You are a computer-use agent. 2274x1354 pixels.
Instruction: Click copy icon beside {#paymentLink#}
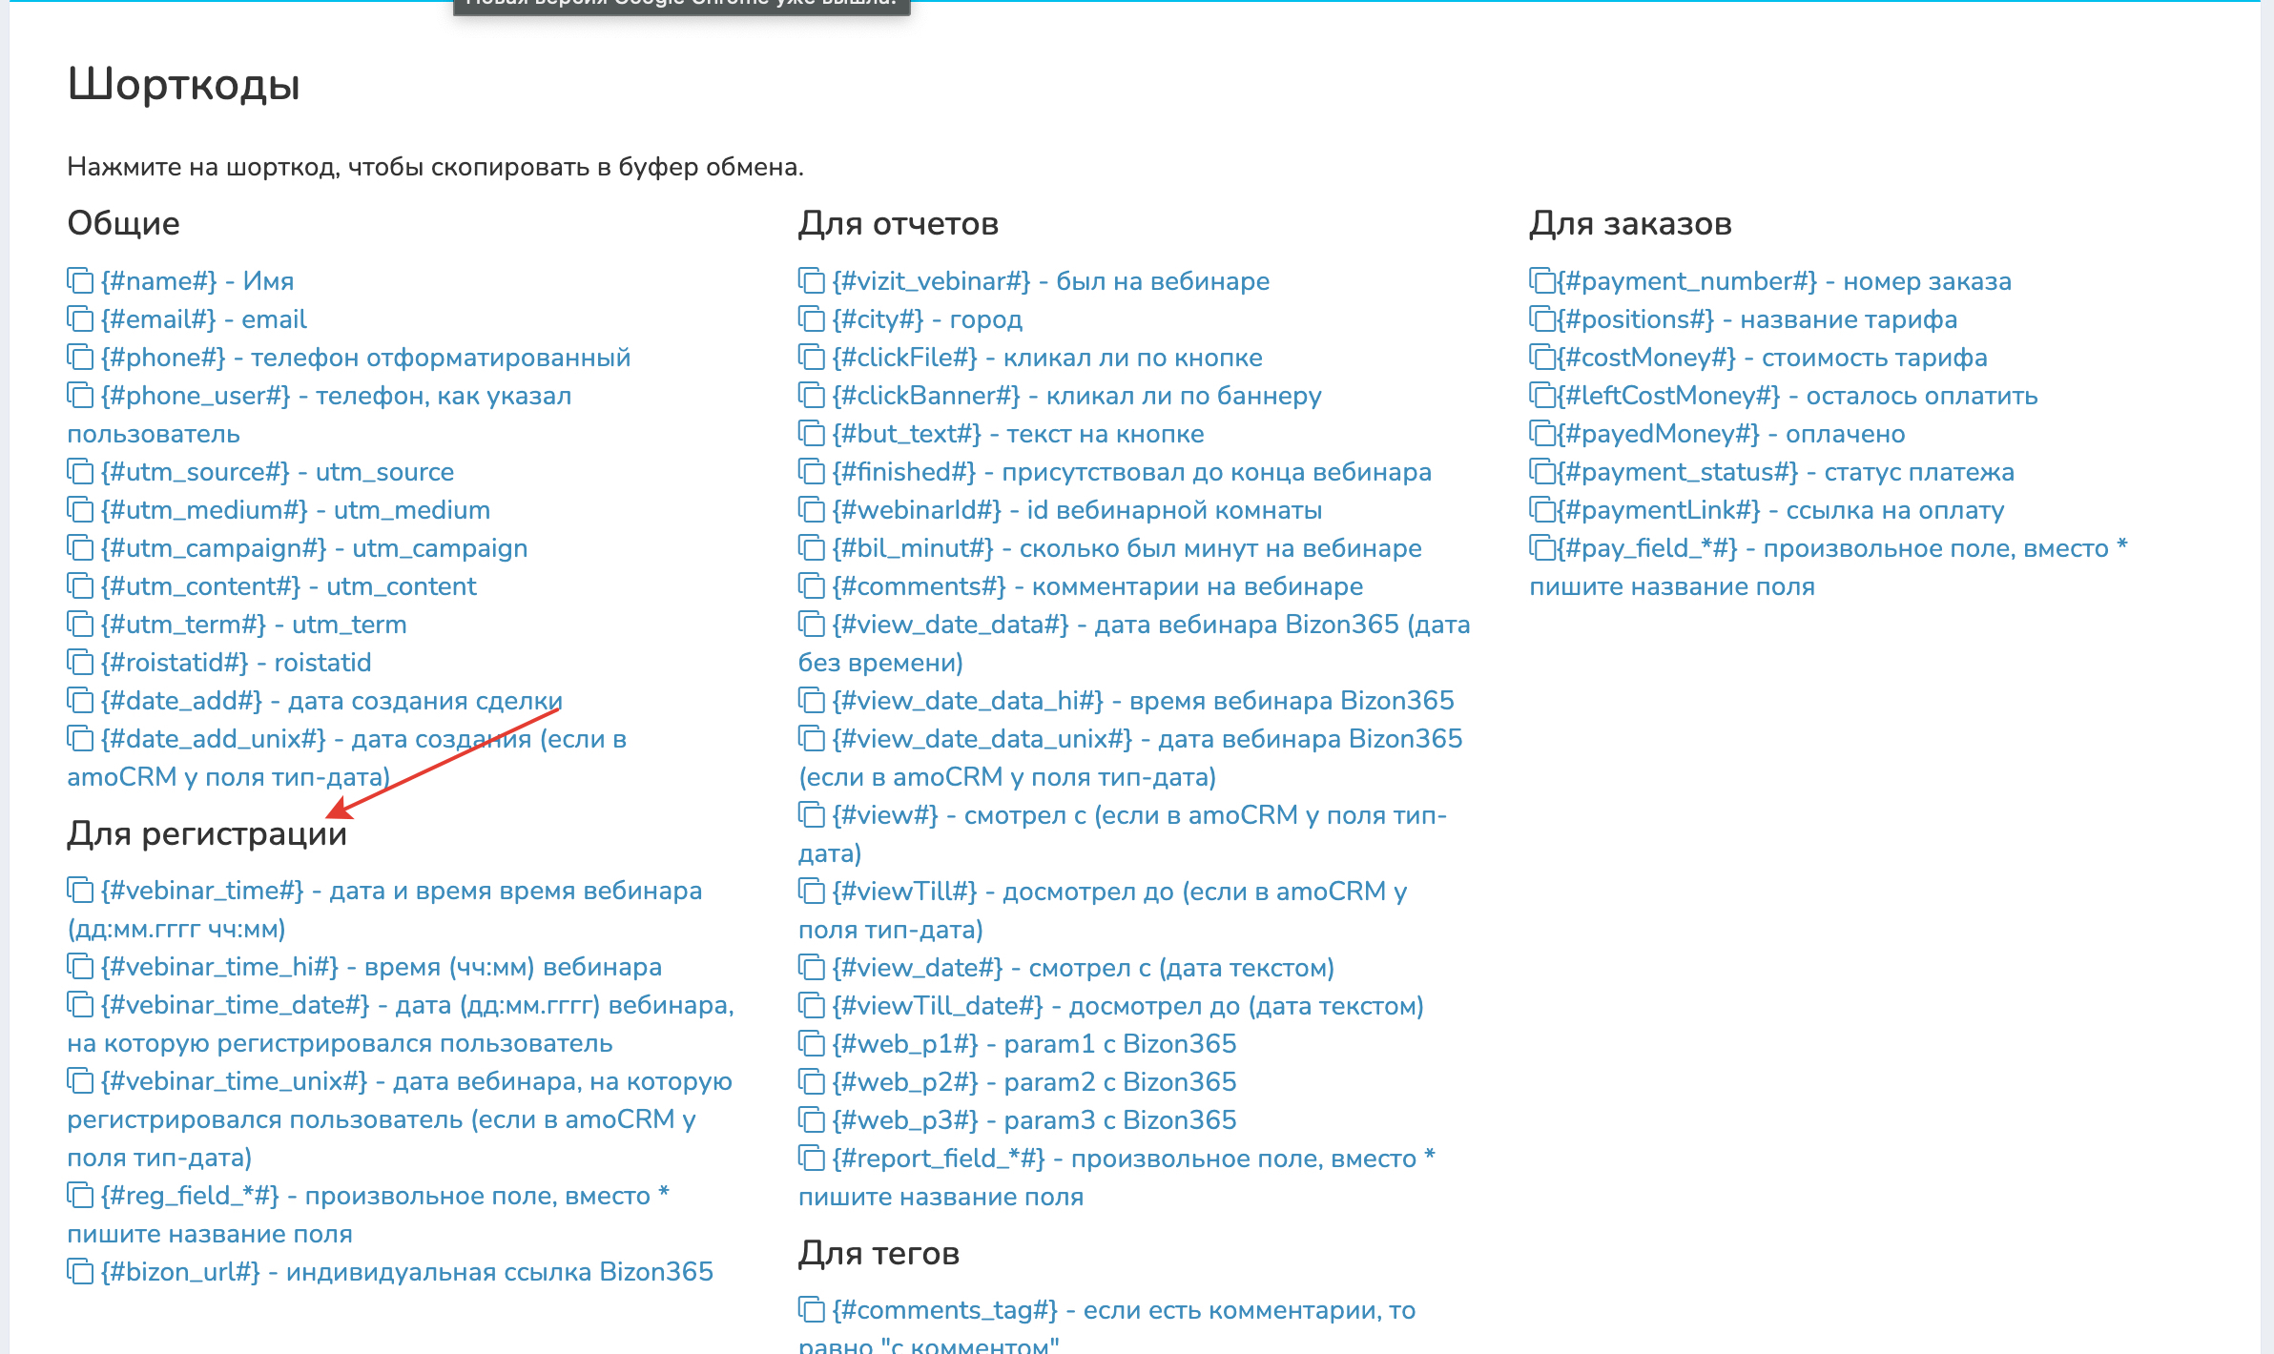pos(1541,509)
